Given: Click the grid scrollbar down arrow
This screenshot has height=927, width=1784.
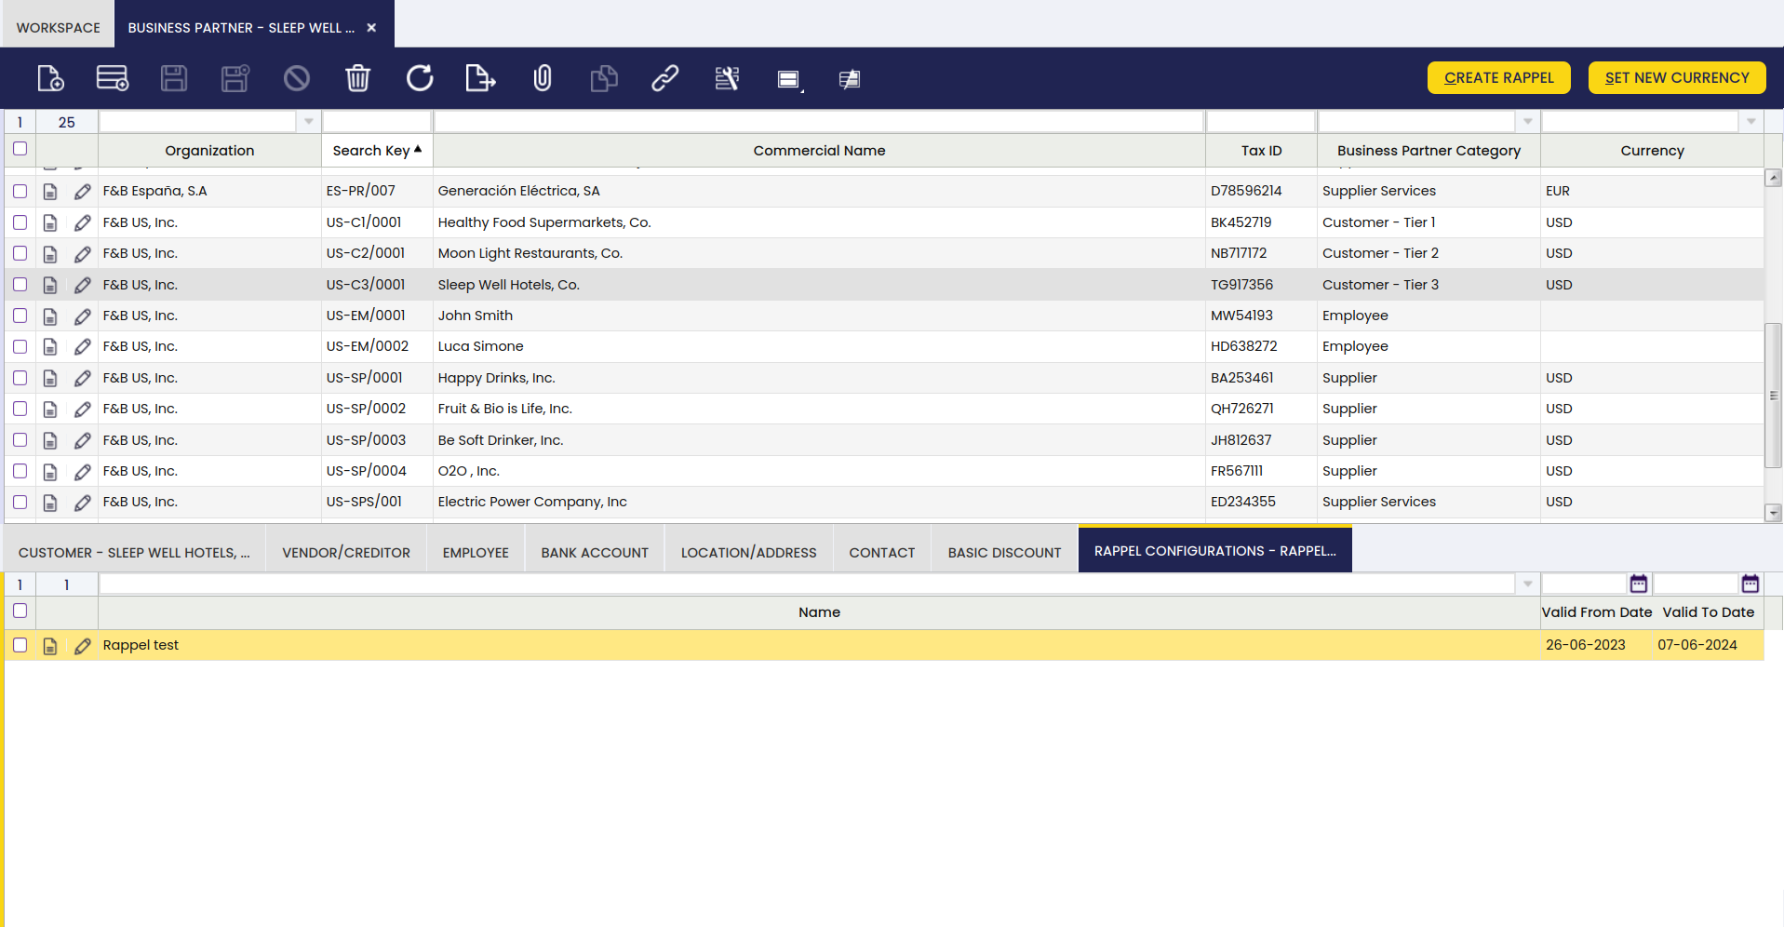Looking at the screenshot, I should click(1773, 513).
